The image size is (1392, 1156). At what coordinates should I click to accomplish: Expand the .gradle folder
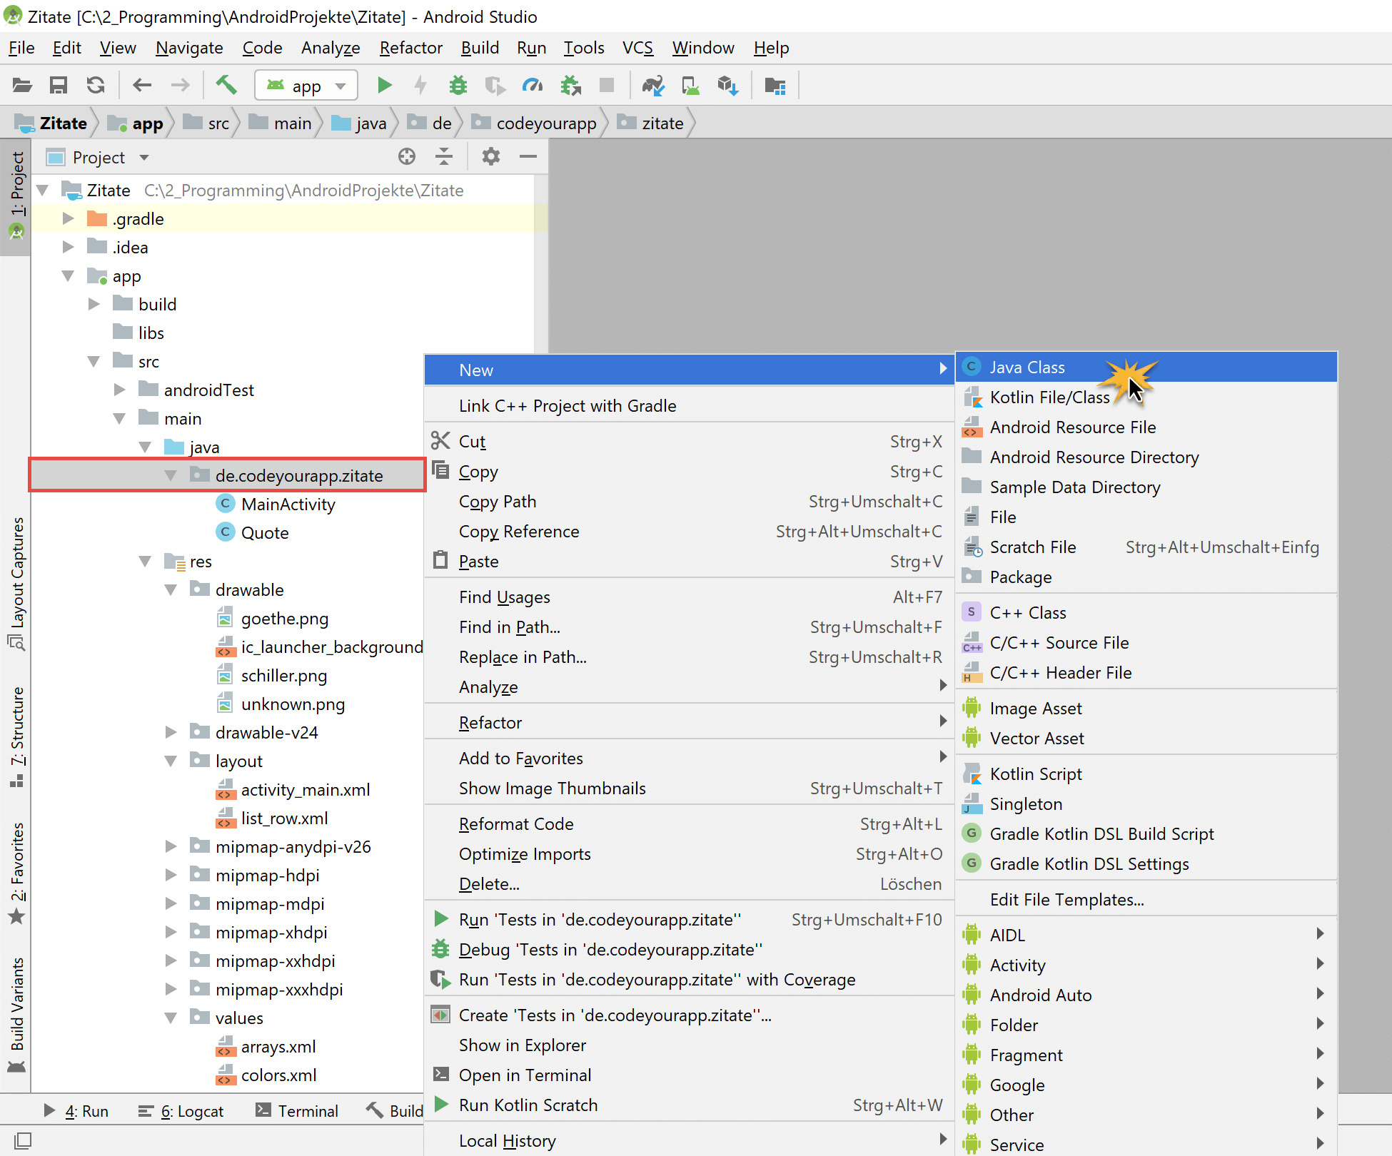69,219
